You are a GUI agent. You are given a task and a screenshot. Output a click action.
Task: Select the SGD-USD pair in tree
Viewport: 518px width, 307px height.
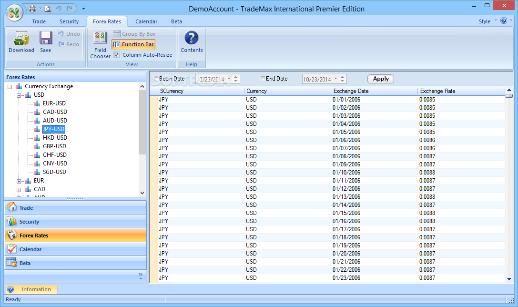54,172
